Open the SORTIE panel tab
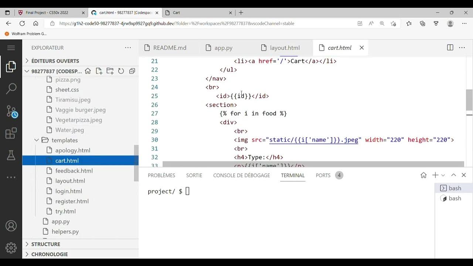473x266 pixels. click(194, 175)
